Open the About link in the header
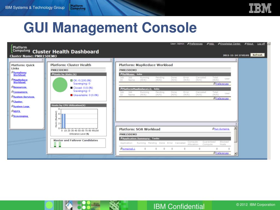Screen dimensions: 280x210 [x=250, y=44]
